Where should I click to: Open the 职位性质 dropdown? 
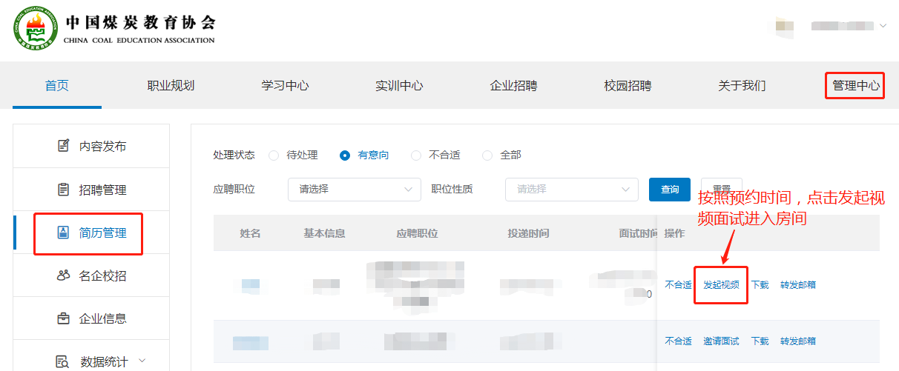[x=571, y=190]
